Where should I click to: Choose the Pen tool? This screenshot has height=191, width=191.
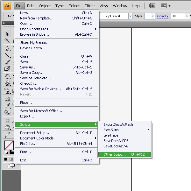(x=7, y=48)
